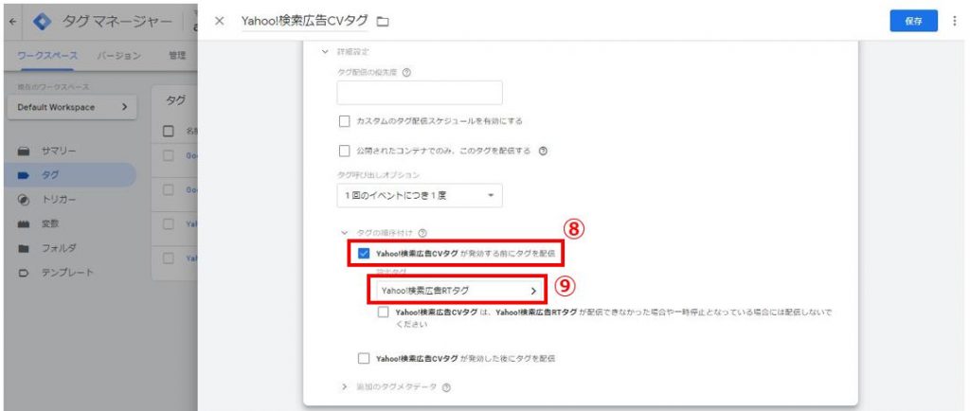Open テンプレート in the sidebar
The width and height of the screenshot is (970, 411).
click(x=67, y=272)
